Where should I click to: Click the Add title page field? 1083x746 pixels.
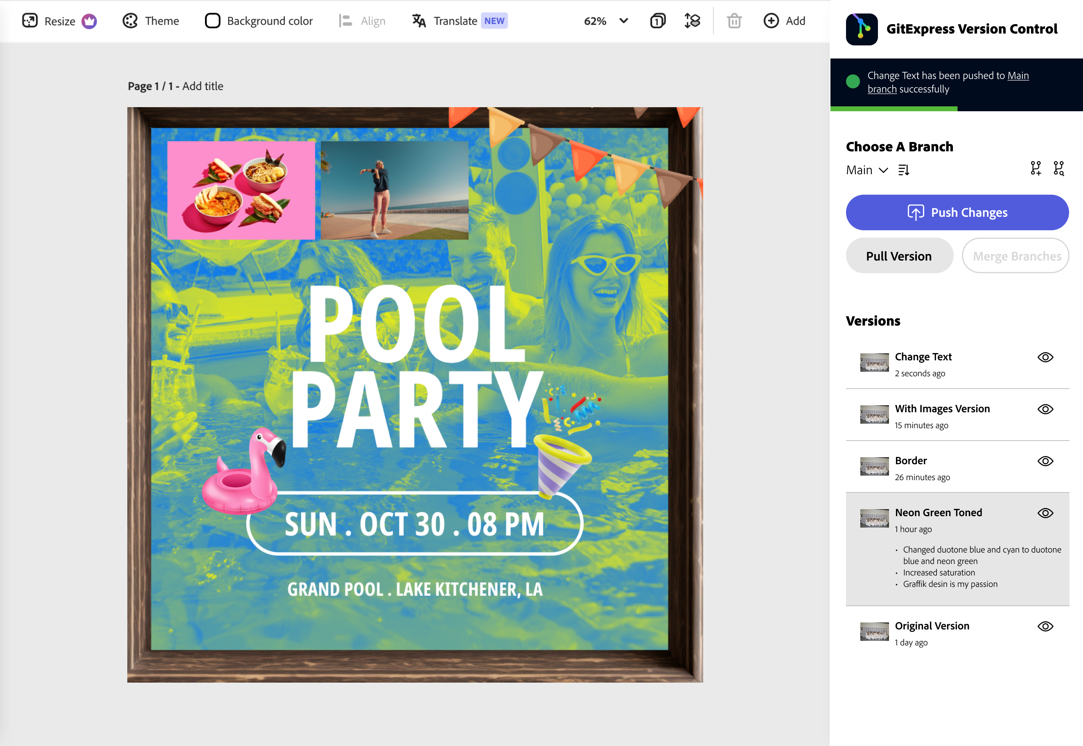(203, 86)
